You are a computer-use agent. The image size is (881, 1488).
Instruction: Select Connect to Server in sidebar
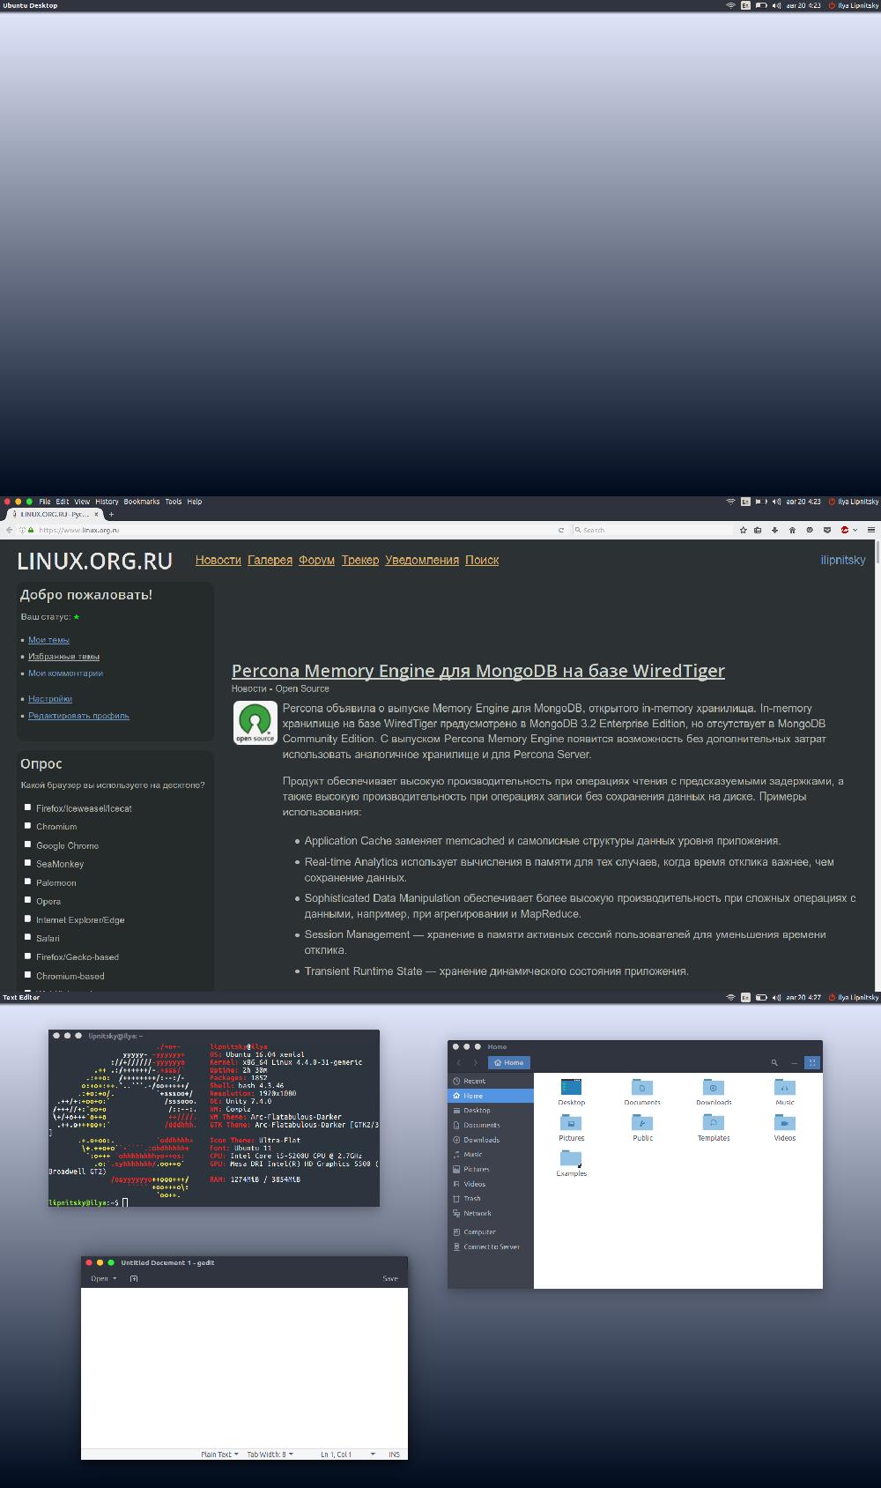coord(491,1246)
